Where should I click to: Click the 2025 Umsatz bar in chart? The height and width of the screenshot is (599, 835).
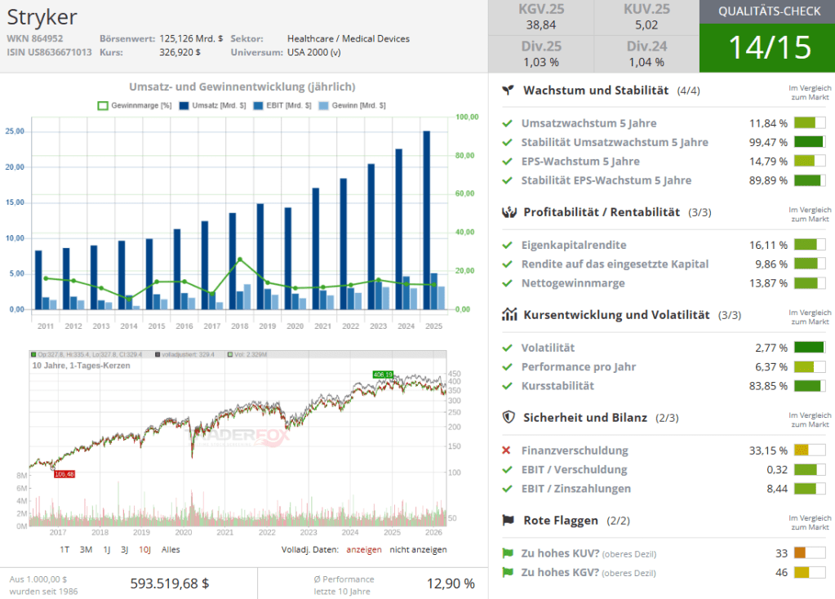tap(426, 220)
